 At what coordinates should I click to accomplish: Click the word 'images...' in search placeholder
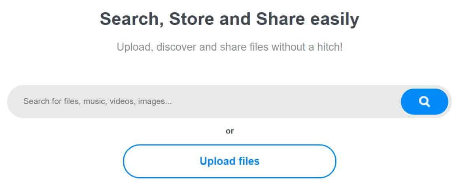(x=155, y=102)
